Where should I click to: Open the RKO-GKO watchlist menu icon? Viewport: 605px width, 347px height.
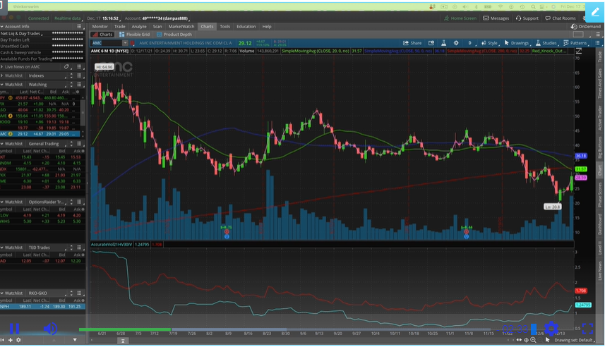tap(79, 293)
